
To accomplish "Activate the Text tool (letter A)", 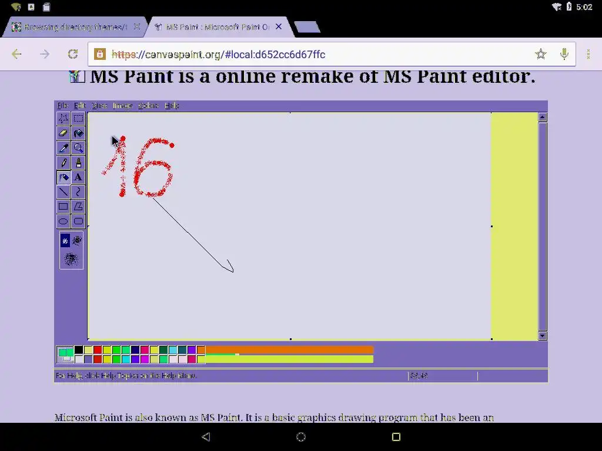I will [78, 177].
